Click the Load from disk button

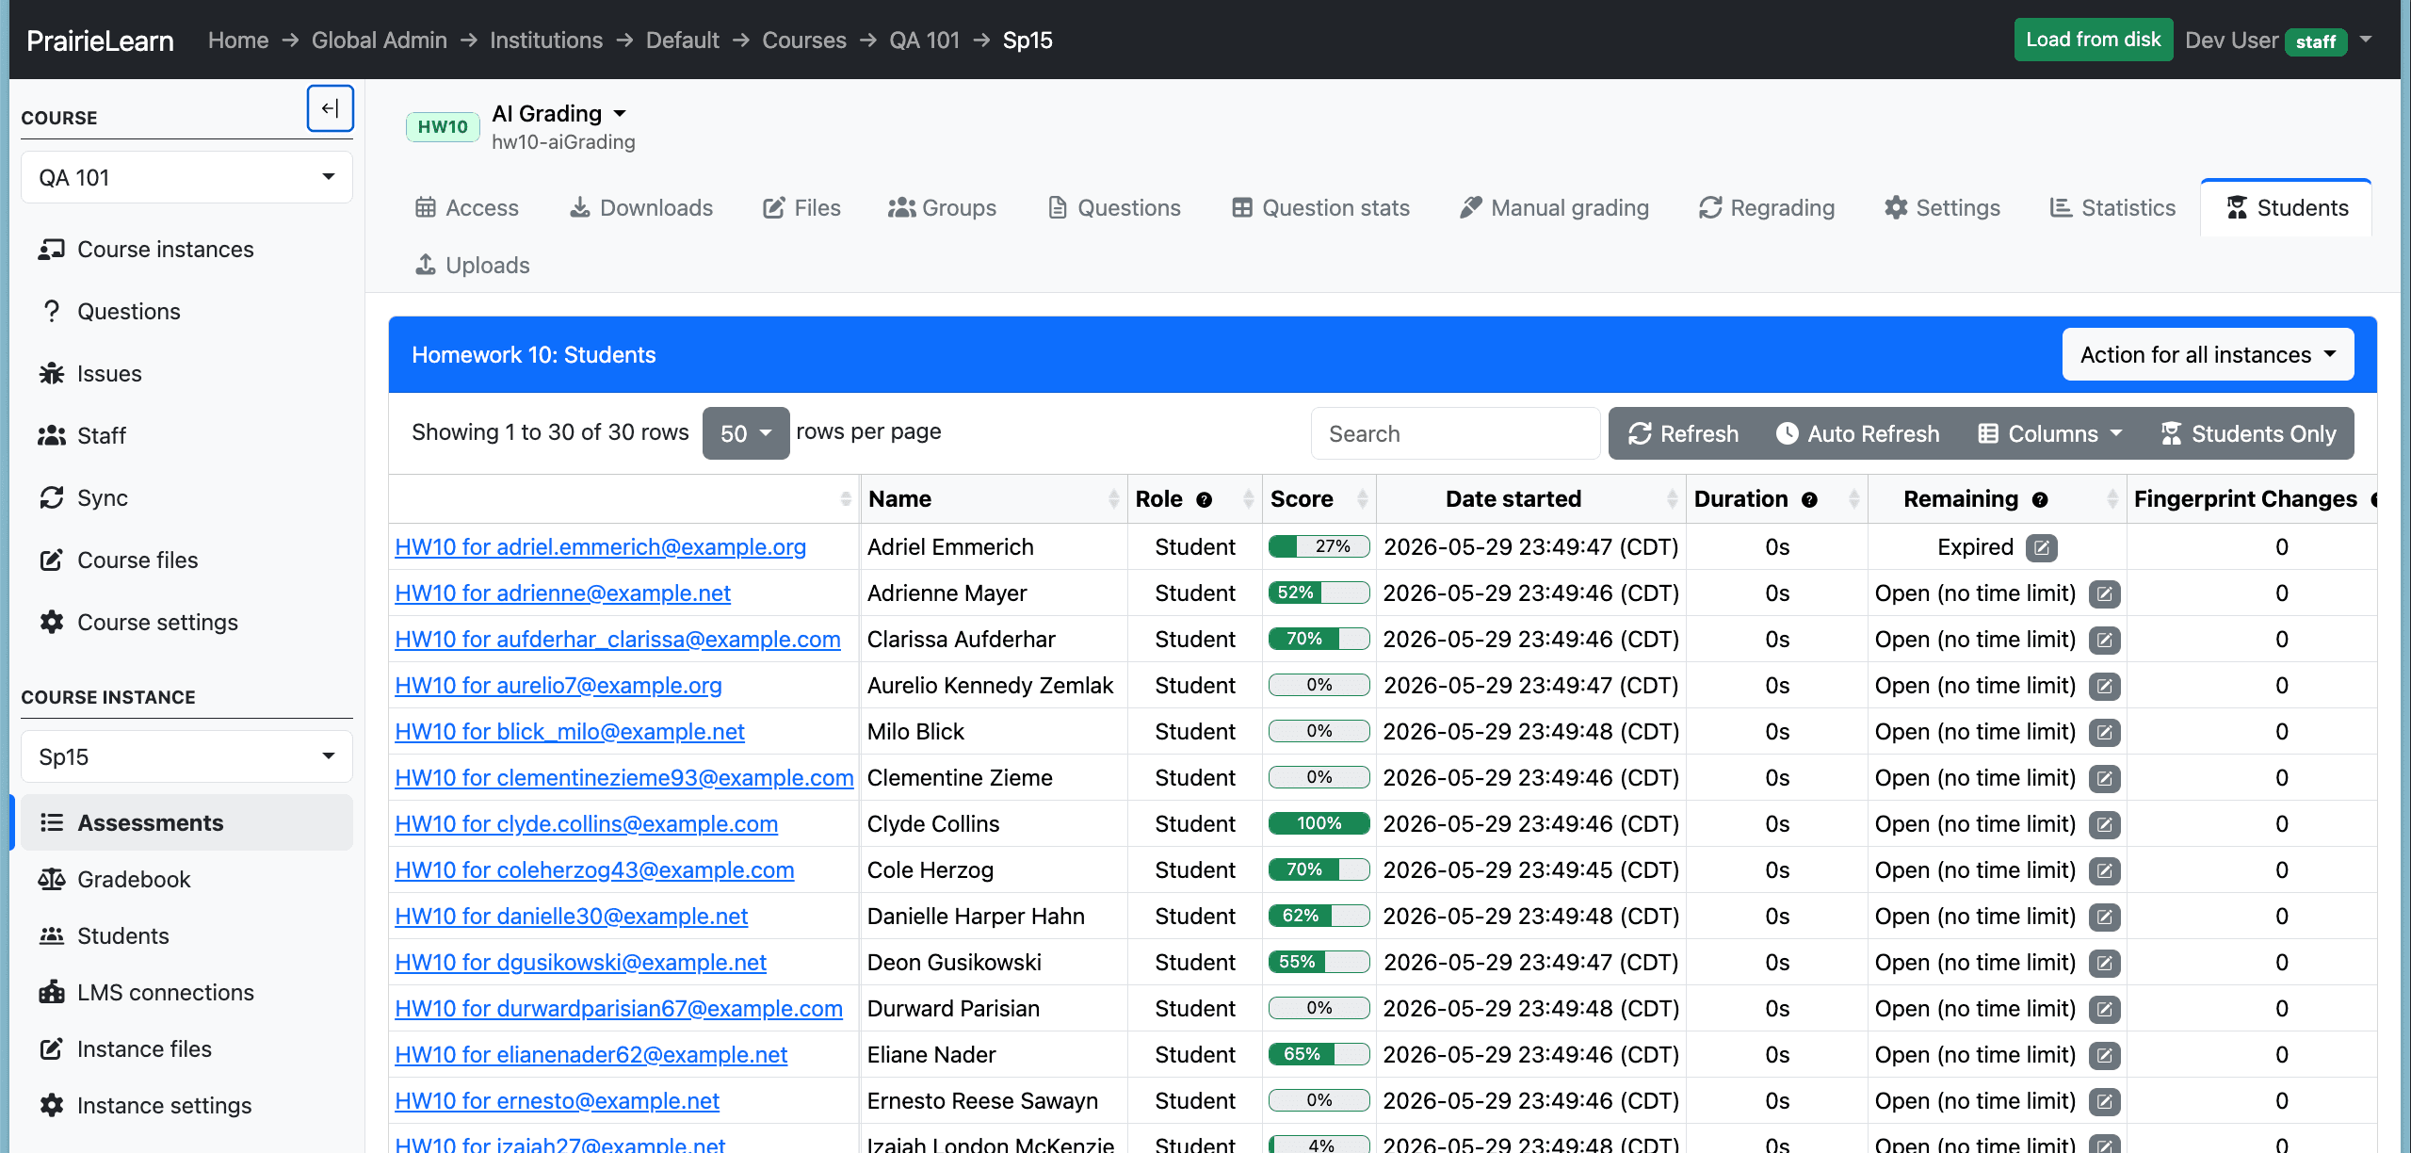tap(2093, 40)
